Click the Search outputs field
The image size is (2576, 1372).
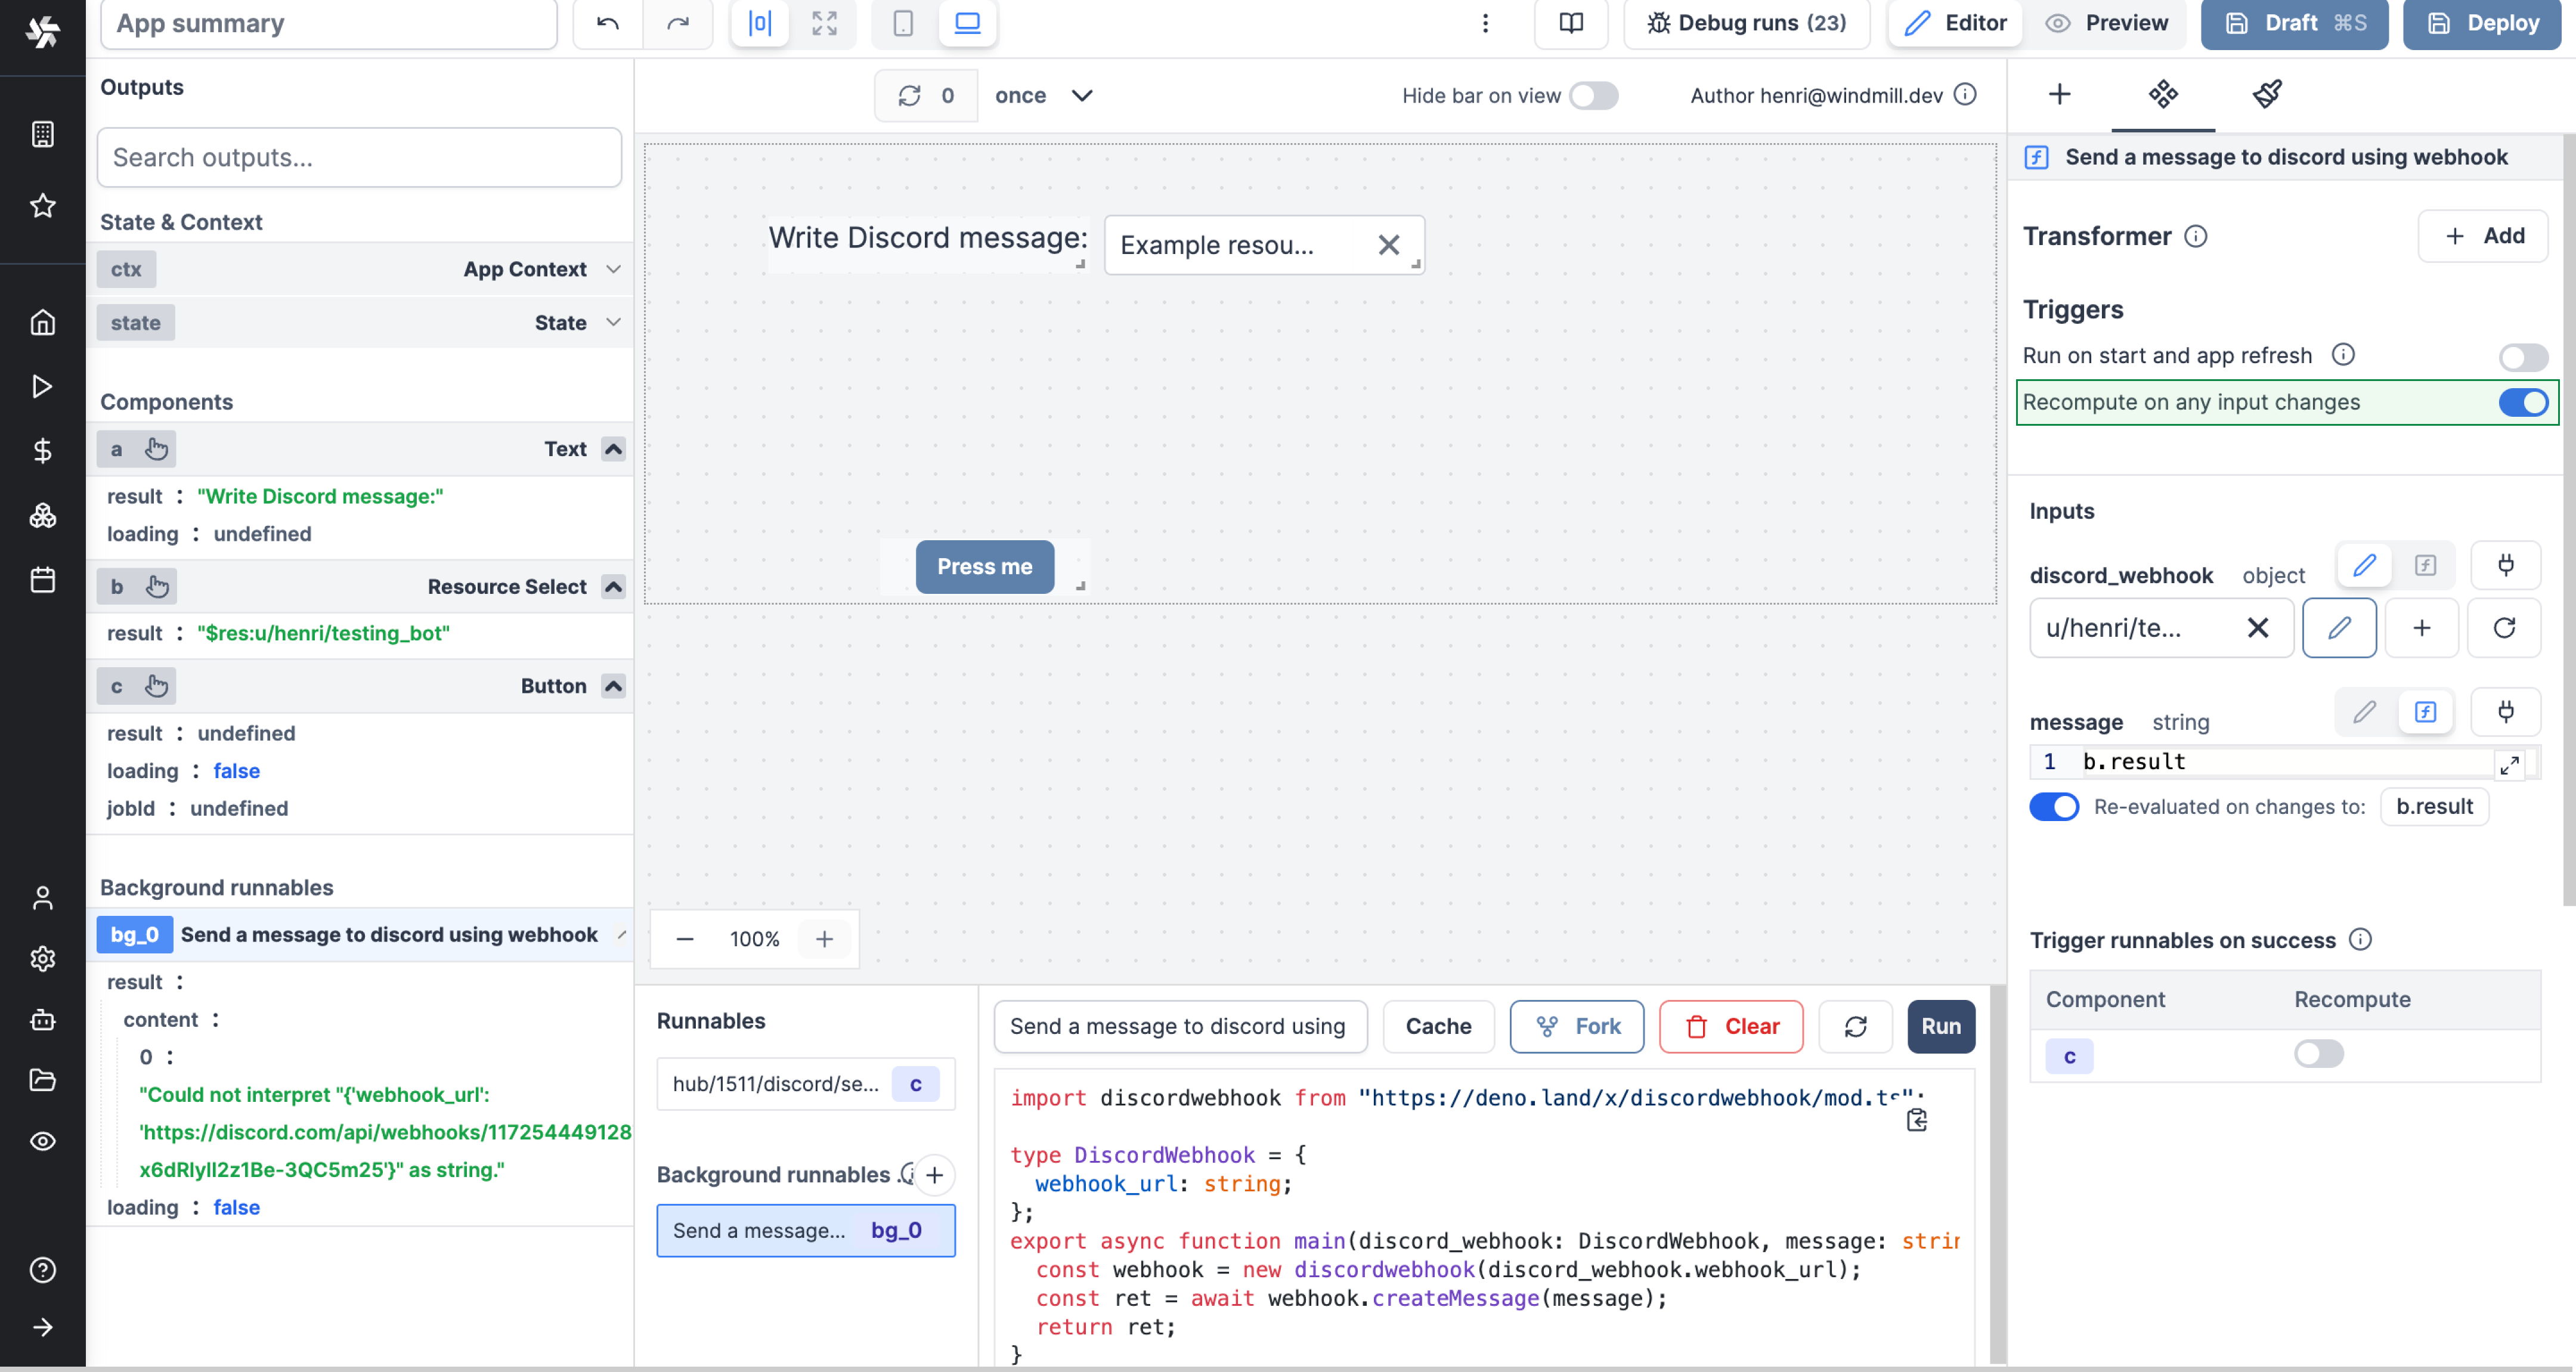(x=359, y=157)
